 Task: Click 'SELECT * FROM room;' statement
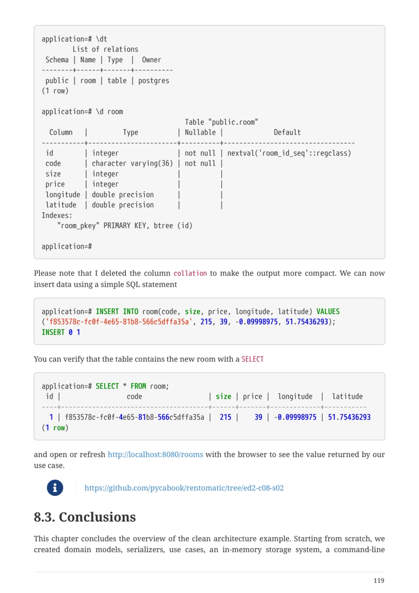coord(132,386)
